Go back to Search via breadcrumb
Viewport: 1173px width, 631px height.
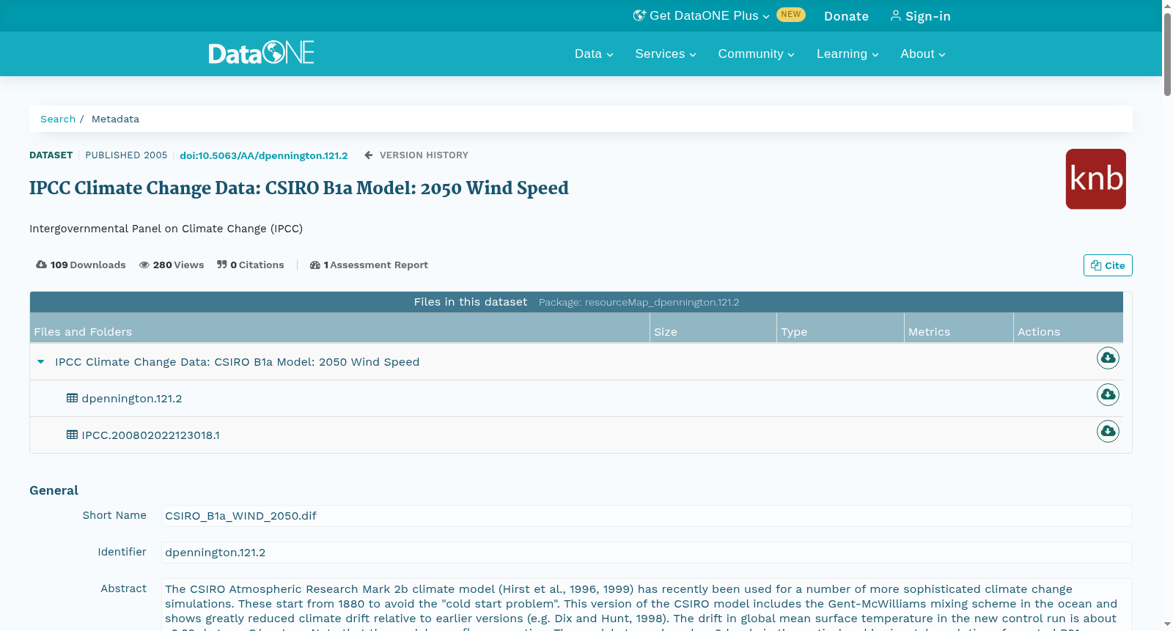[58, 119]
